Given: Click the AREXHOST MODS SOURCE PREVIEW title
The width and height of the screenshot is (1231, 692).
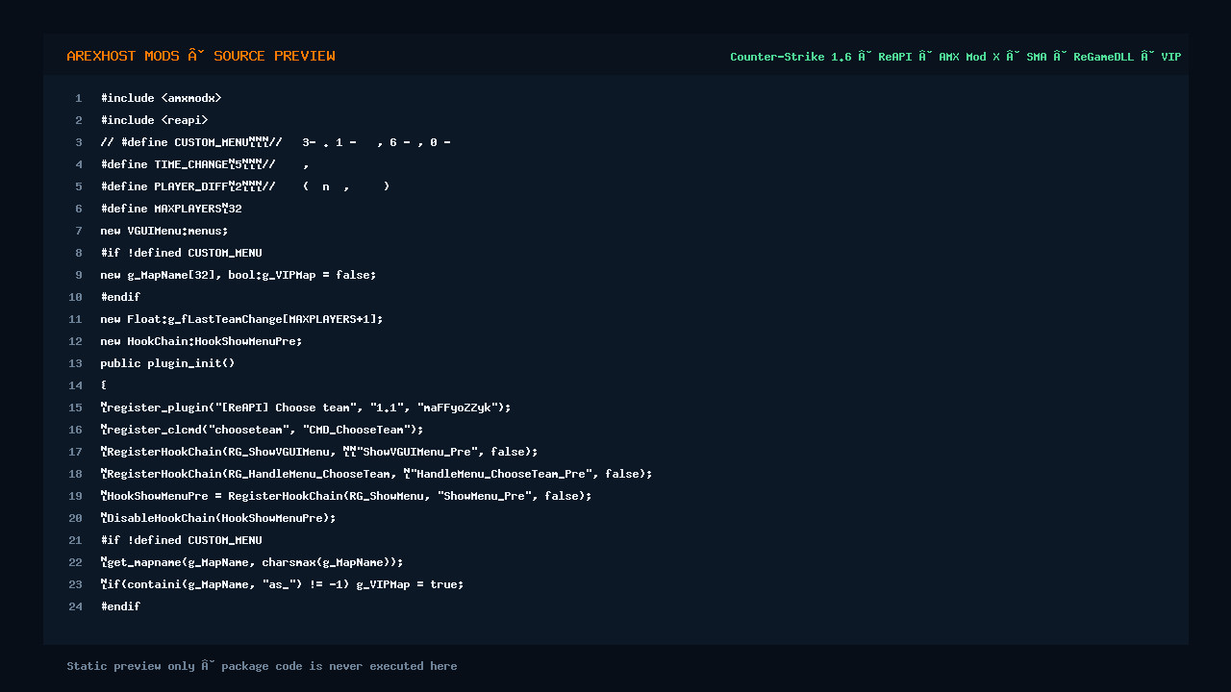Looking at the screenshot, I should (x=201, y=56).
